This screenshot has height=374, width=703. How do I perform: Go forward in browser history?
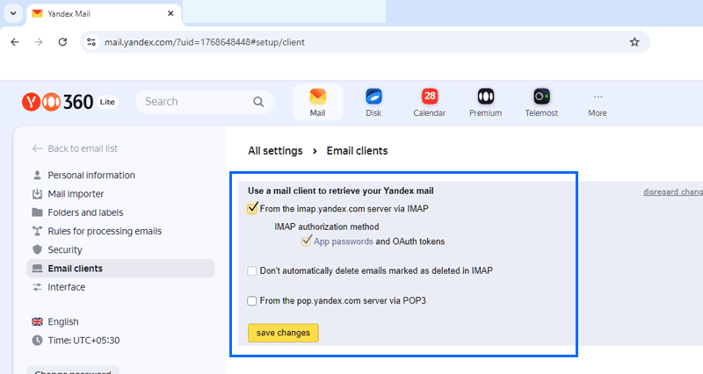pyautogui.click(x=39, y=42)
